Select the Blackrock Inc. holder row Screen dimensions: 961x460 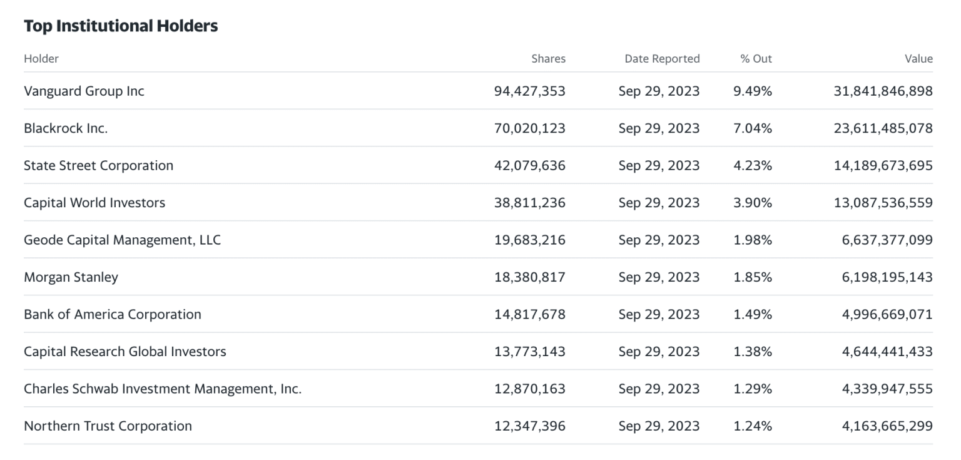66,128
